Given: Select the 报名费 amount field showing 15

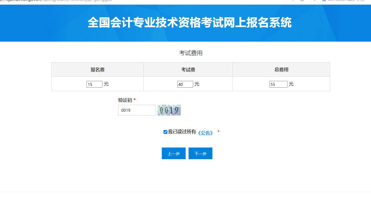Looking at the screenshot, I should tap(94, 84).
